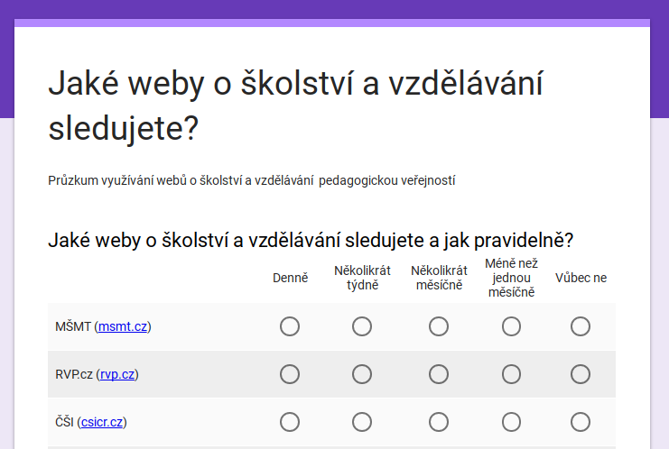Open the rvp.cz link
The height and width of the screenshot is (449, 669).
[x=118, y=375]
